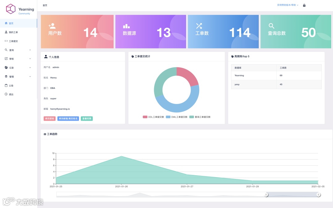
Task: Click the red DDL donut segment
Action: coord(188,76)
